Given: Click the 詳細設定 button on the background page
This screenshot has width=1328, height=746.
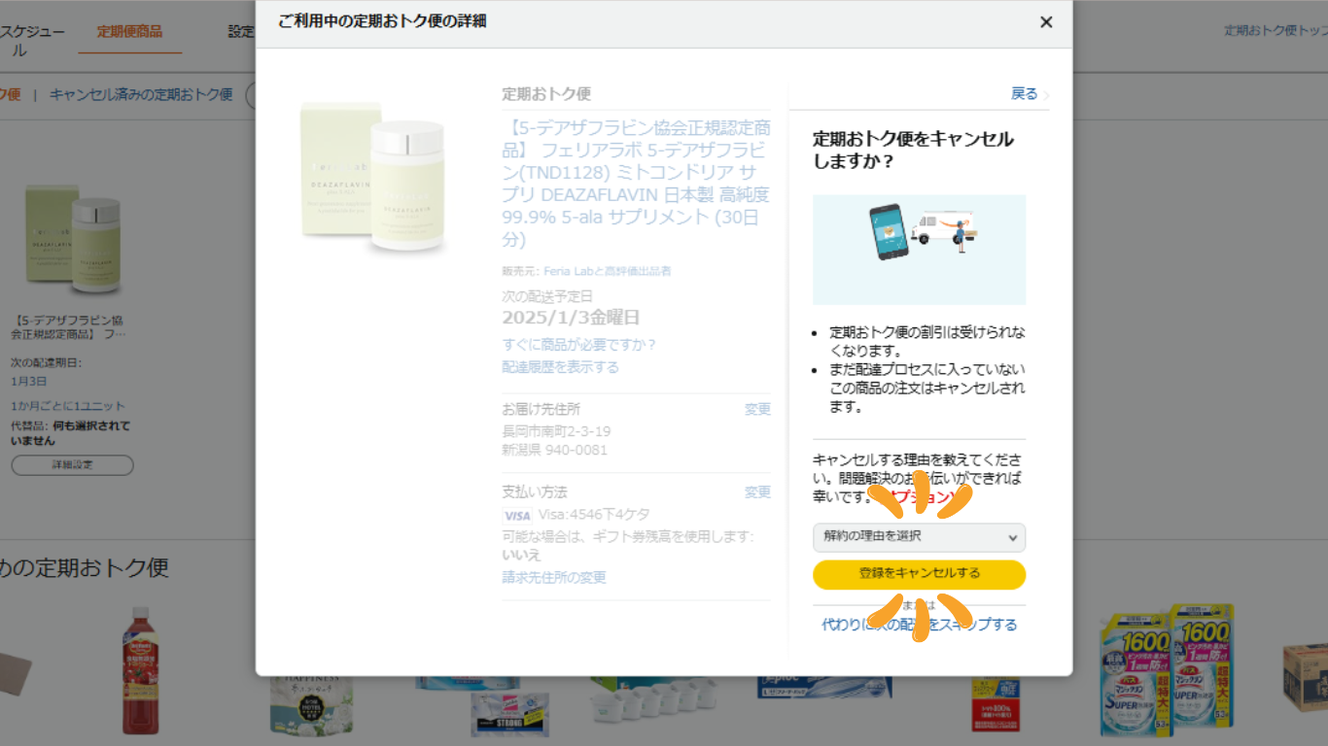Looking at the screenshot, I should click(72, 465).
